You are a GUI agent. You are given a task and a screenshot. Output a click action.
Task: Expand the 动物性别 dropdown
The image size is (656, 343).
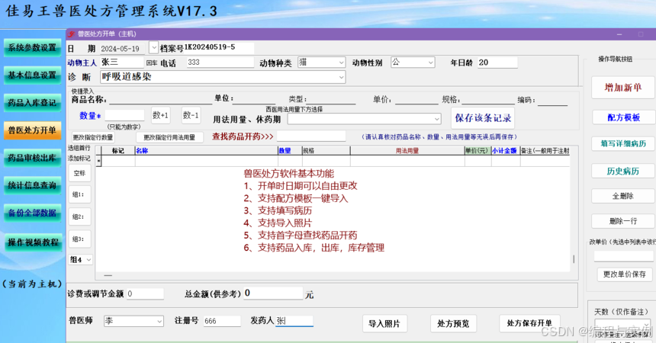tap(430, 63)
